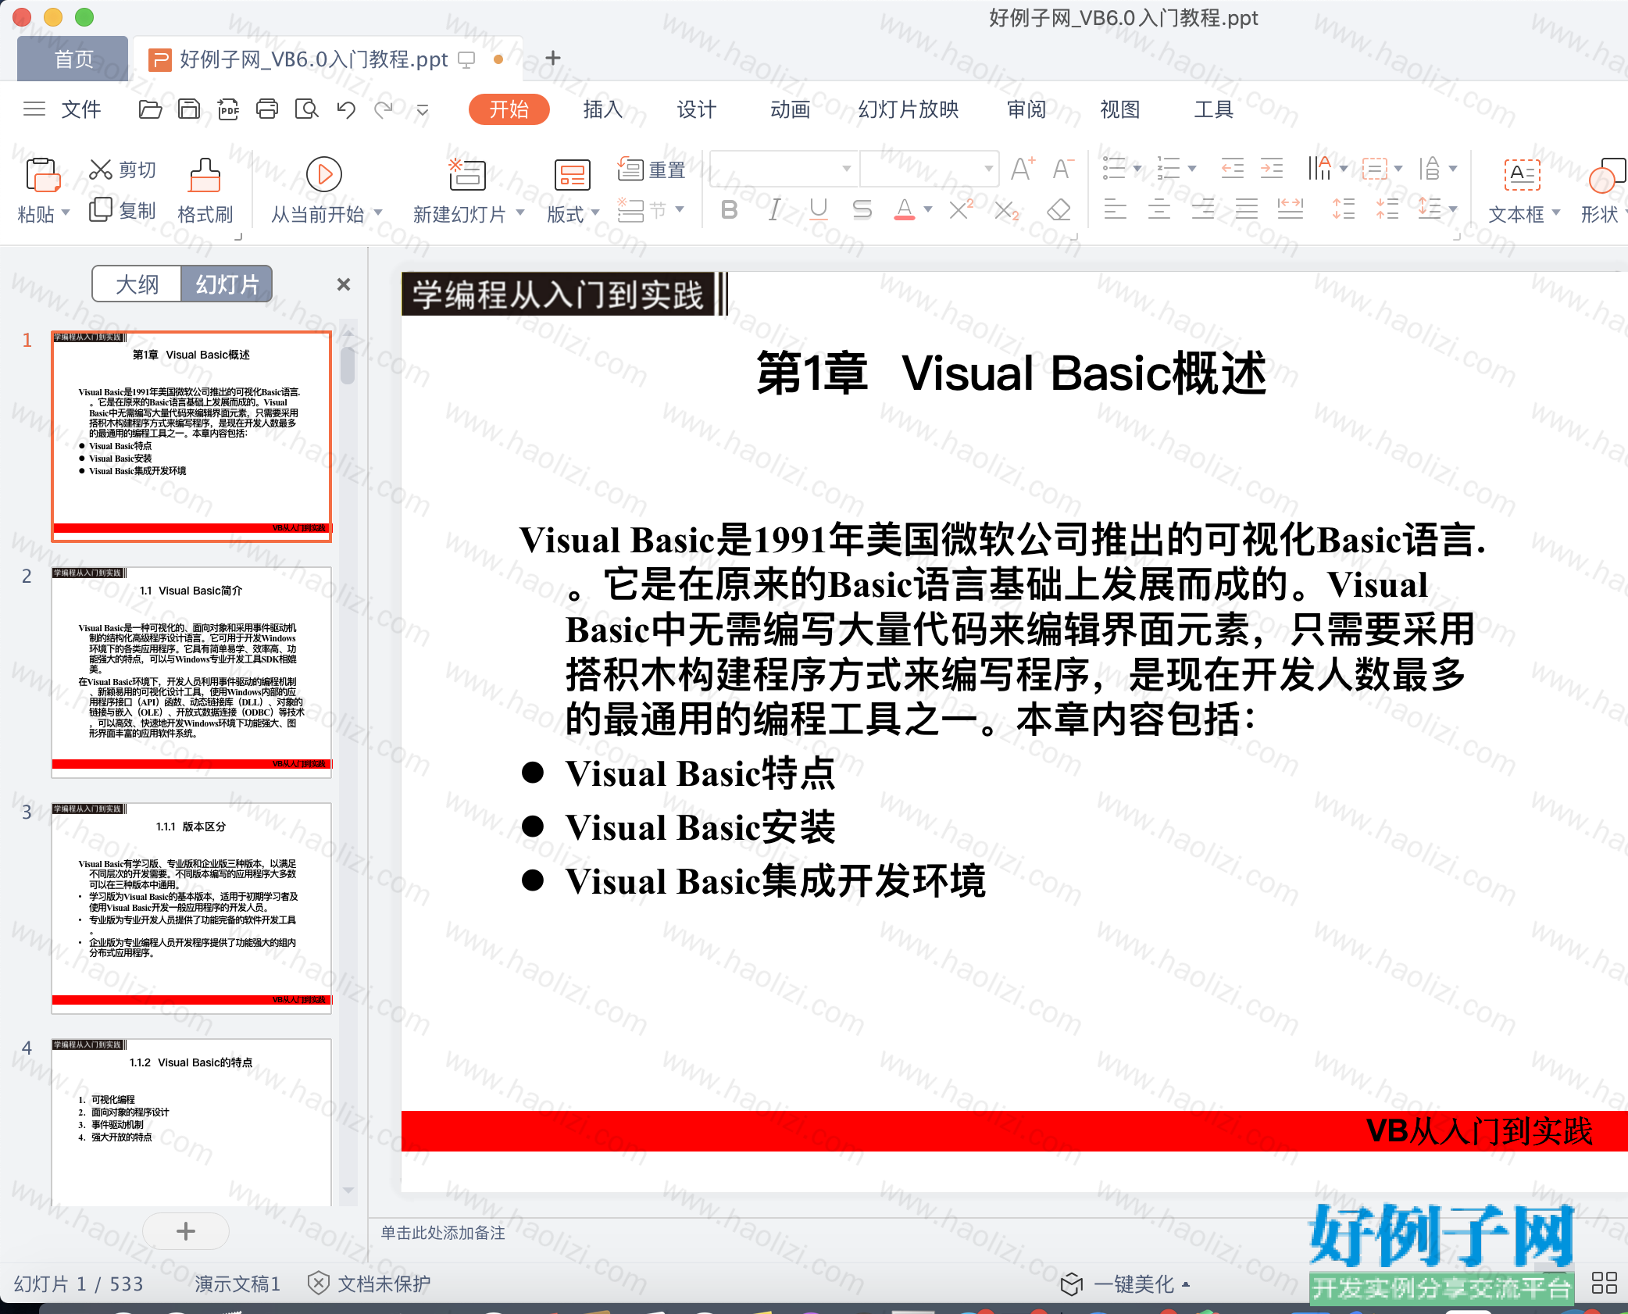Click 一键美化 beautify button
The image size is (1628, 1314).
(x=1125, y=1284)
